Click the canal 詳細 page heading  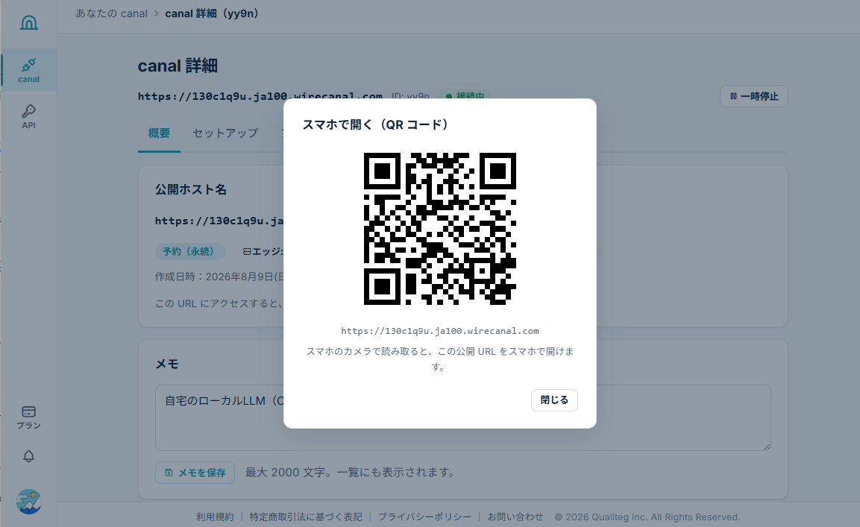click(x=178, y=66)
